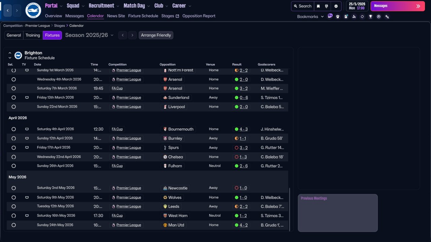The height and width of the screenshot is (242, 431).
Task: Open the News Site submenu item
Action: (x=116, y=16)
